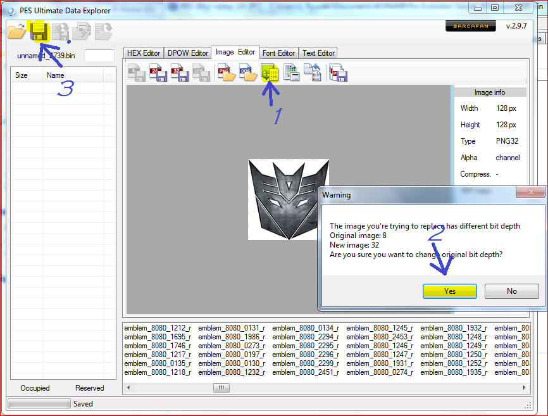Select emblem_8080_1249_r entry
The image size is (548, 416).
point(454,346)
